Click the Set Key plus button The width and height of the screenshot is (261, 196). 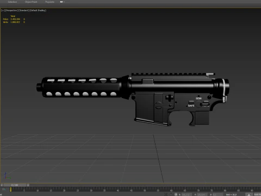[249, 194]
